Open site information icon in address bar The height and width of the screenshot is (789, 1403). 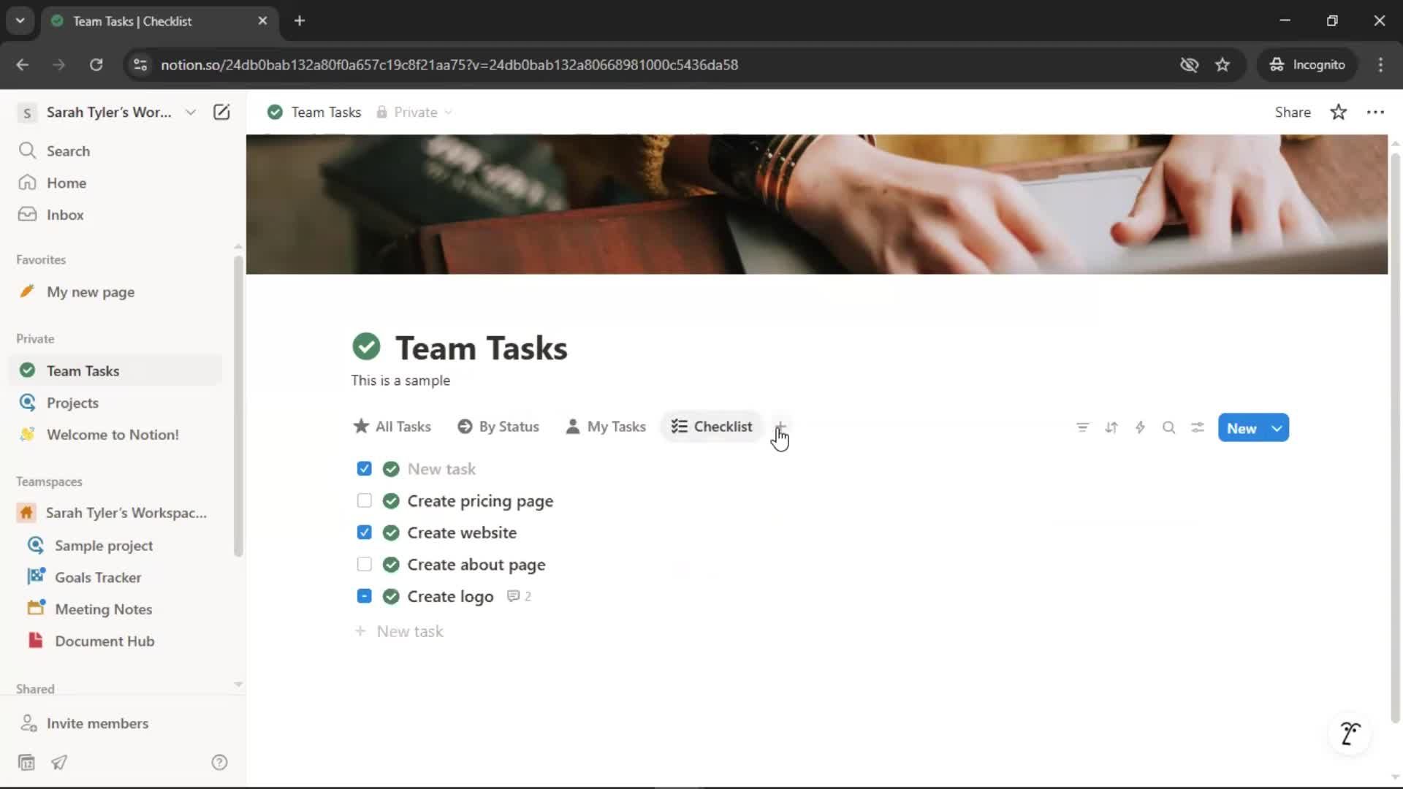tap(140, 64)
